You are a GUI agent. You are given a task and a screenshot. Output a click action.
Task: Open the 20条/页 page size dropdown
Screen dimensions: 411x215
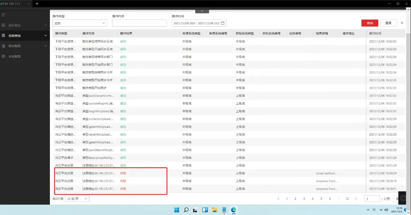pos(77,199)
